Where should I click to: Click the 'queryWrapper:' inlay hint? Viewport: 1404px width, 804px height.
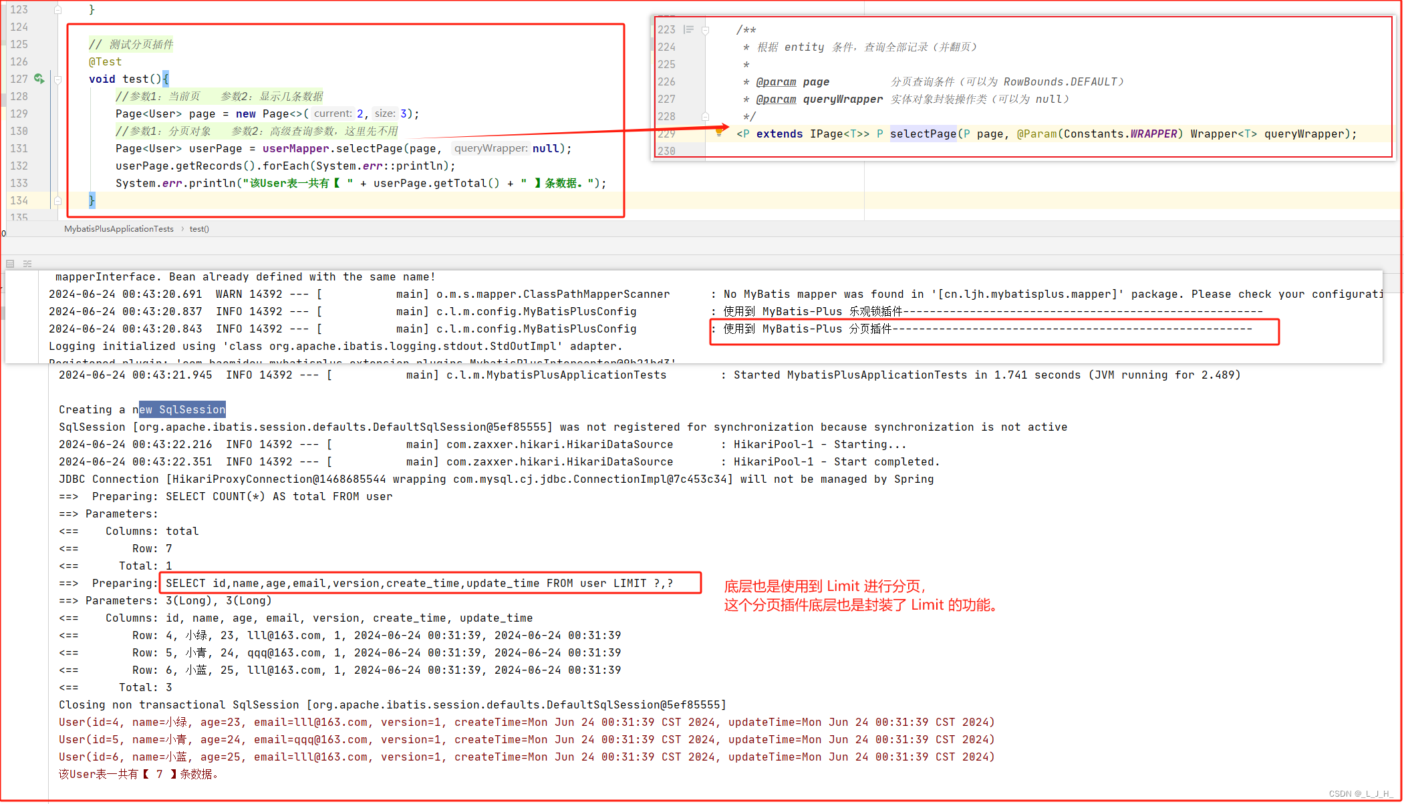490,148
